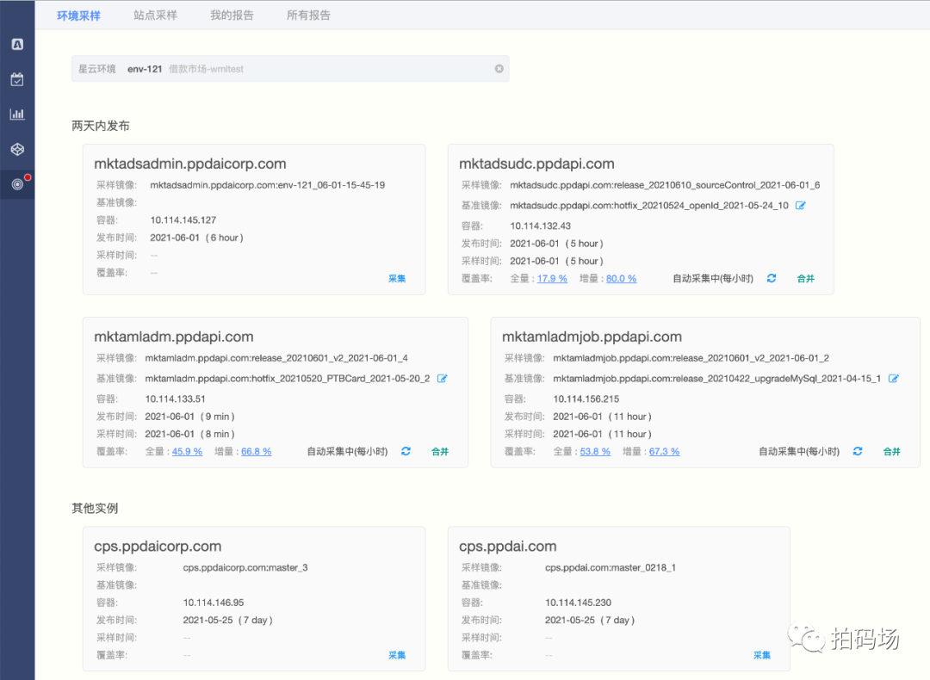
Task: Click container IP 10.114.133.51
Action: tap(175, 399)
